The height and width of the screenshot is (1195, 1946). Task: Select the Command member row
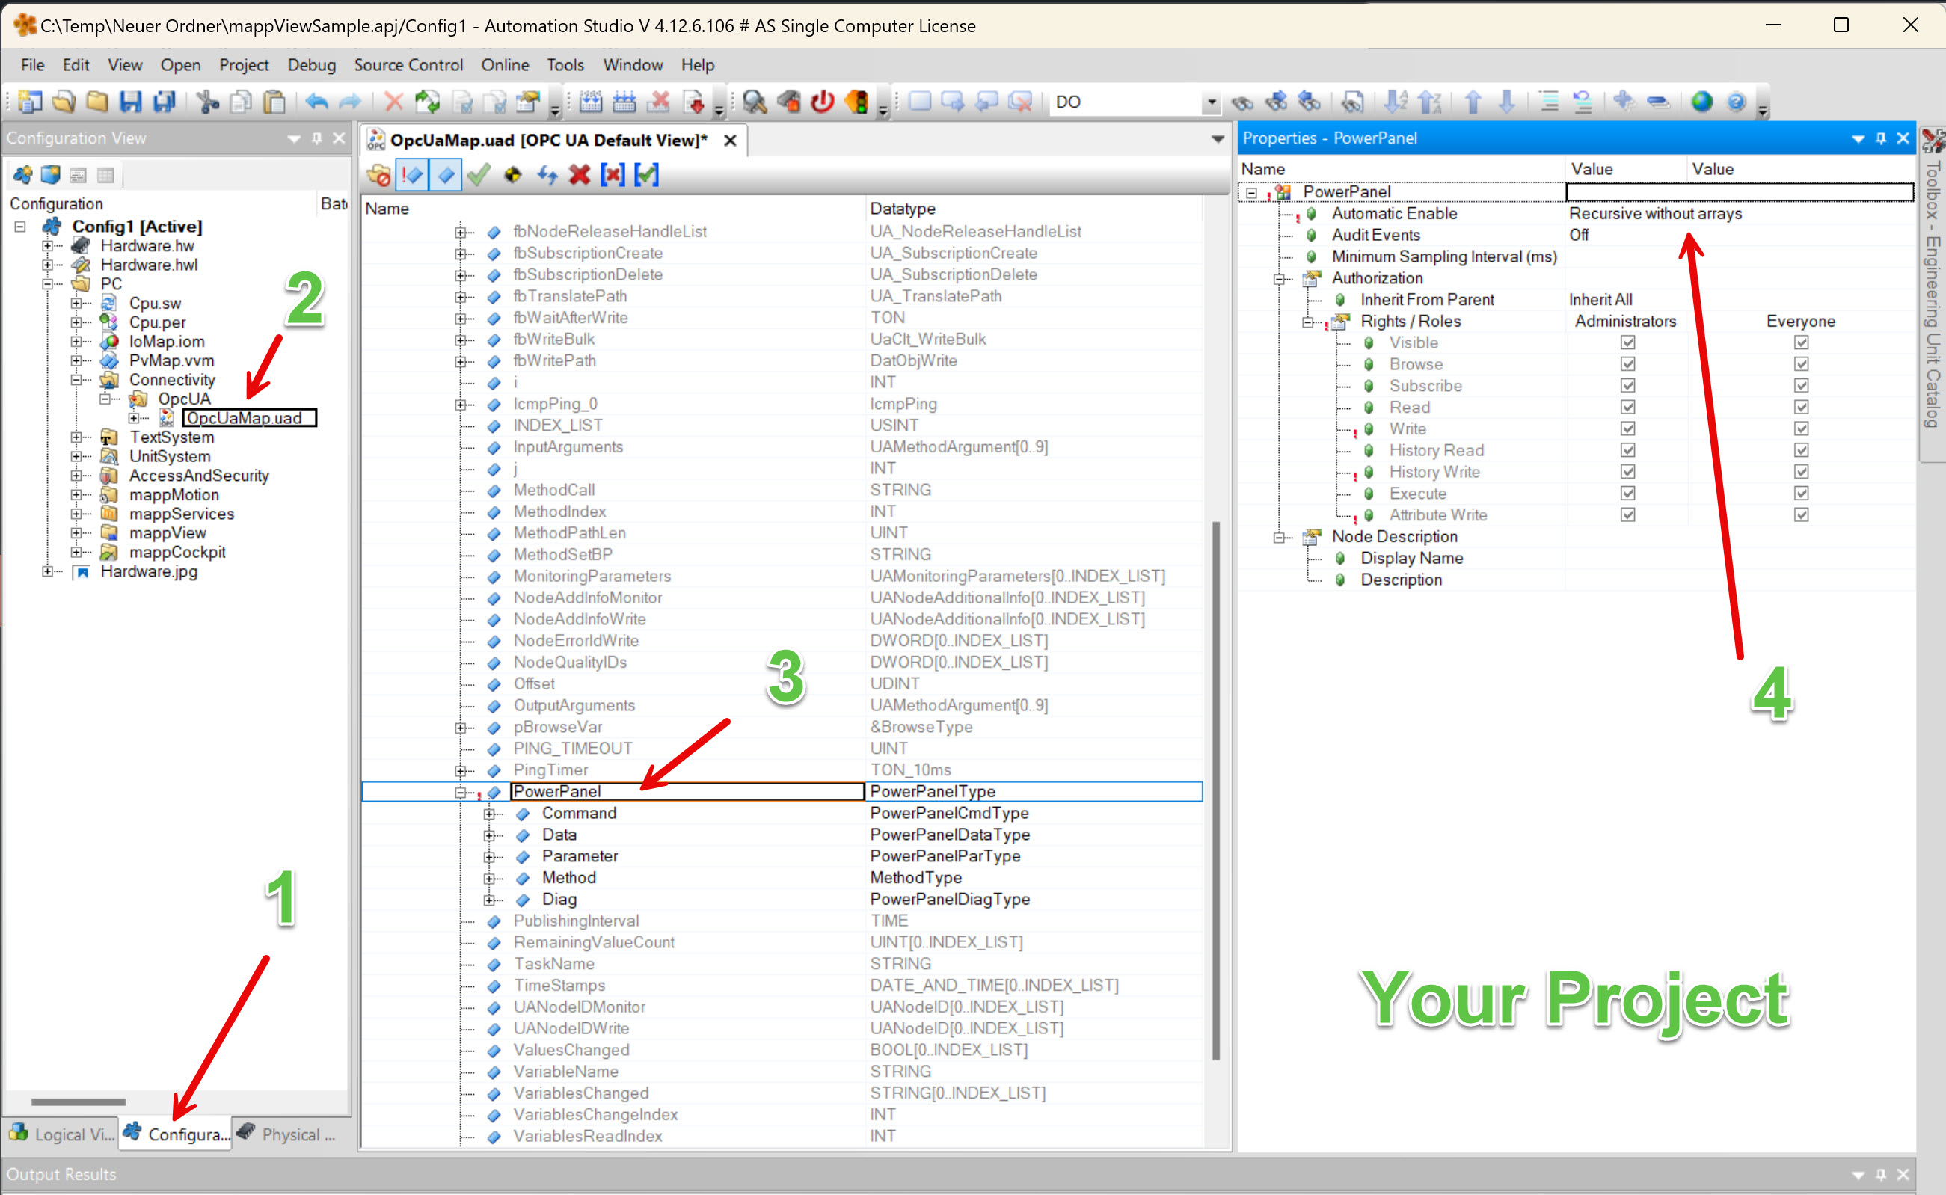(579, 814)
